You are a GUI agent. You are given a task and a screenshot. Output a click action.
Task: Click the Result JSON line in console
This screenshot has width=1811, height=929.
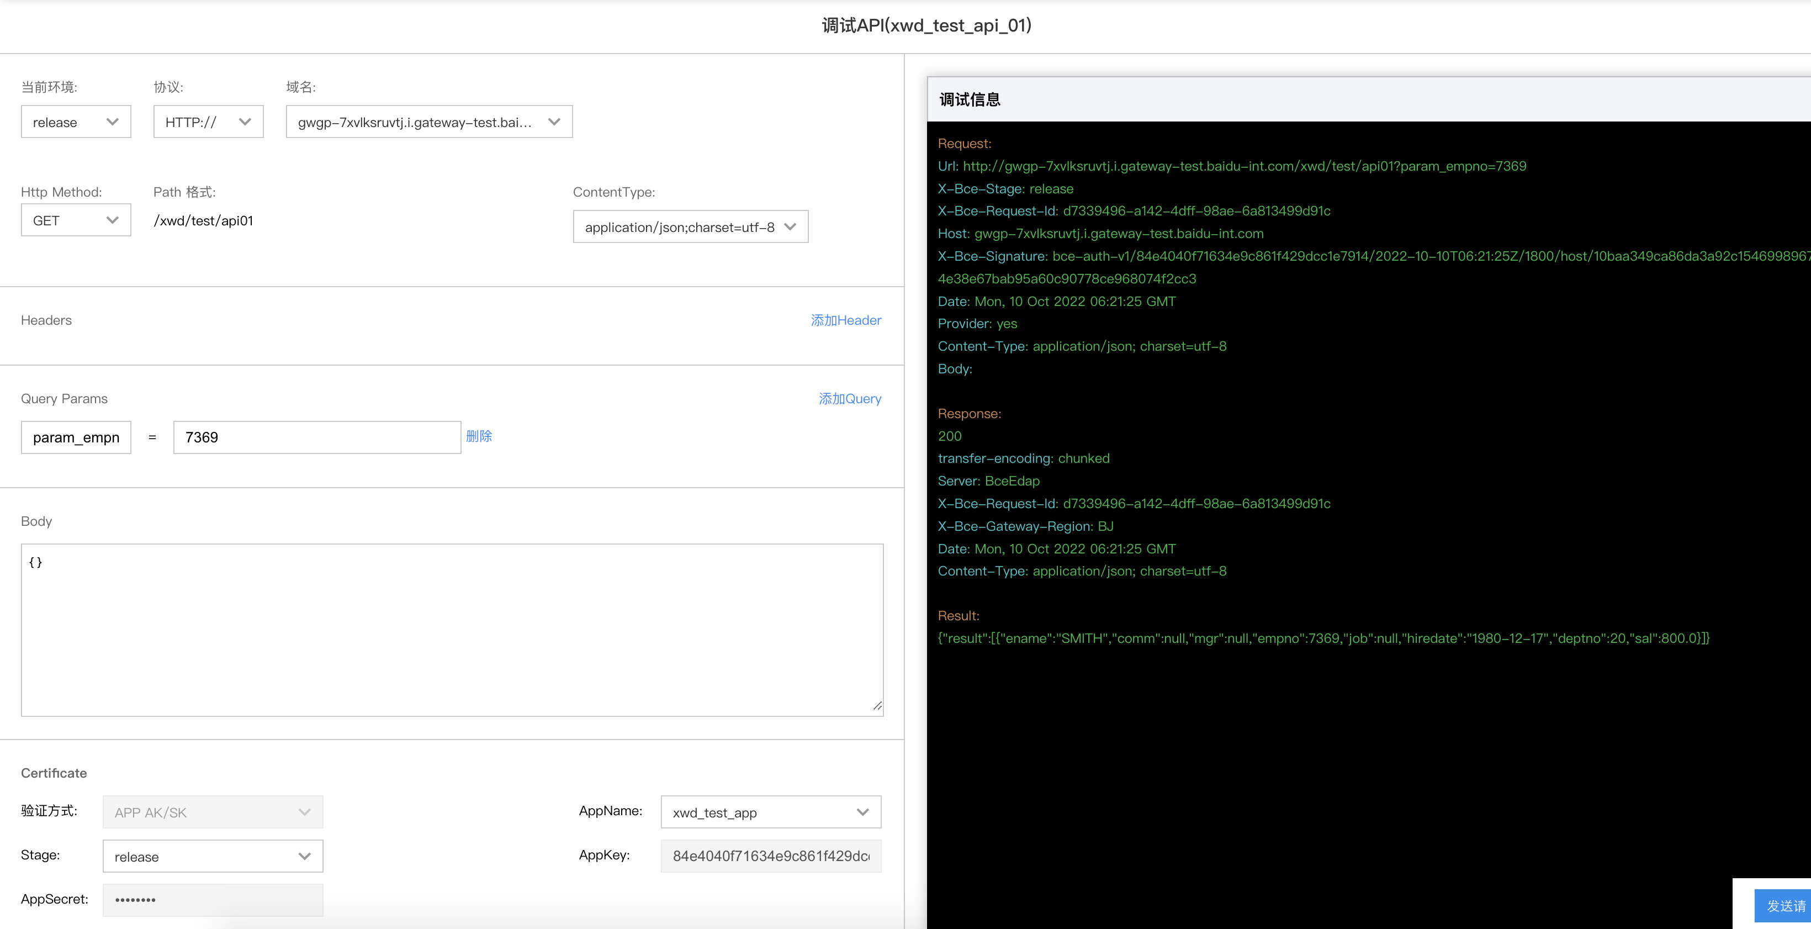point(1323,638)
